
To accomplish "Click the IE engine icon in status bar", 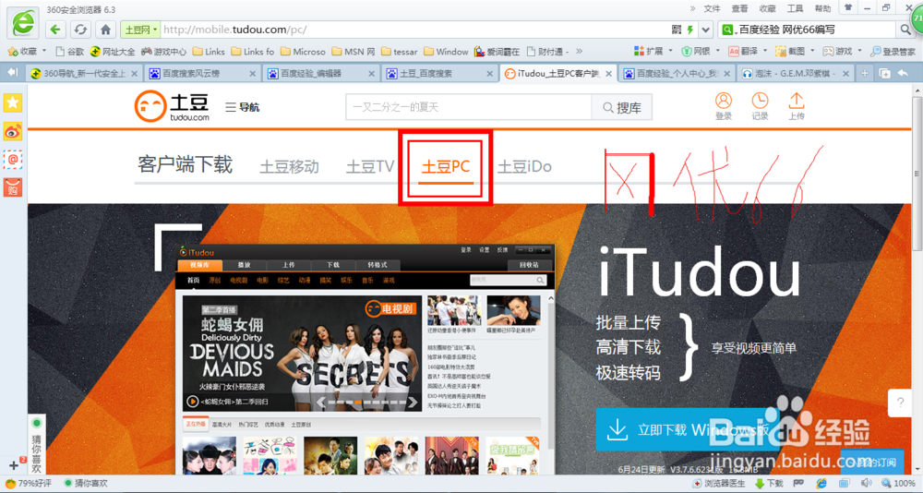I will click(821, 484).
